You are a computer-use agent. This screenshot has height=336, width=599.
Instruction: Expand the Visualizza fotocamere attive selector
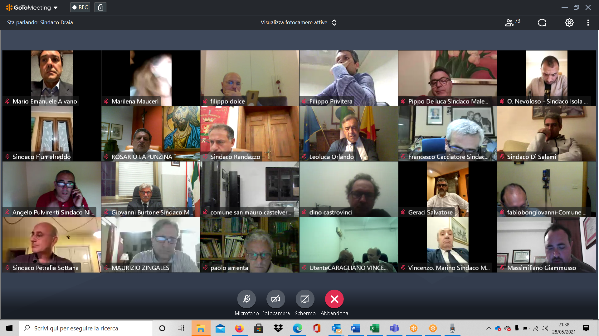point(299,22)
